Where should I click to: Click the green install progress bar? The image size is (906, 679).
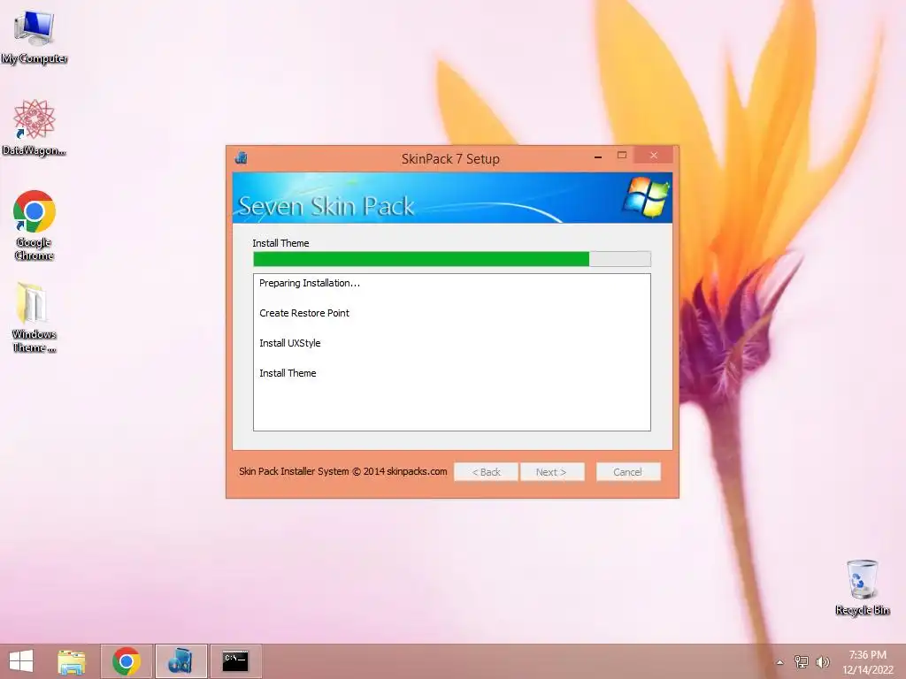click(452, 259)
